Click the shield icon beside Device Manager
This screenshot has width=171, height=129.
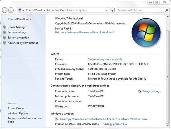pyautogui.click(x=4, y=27)
